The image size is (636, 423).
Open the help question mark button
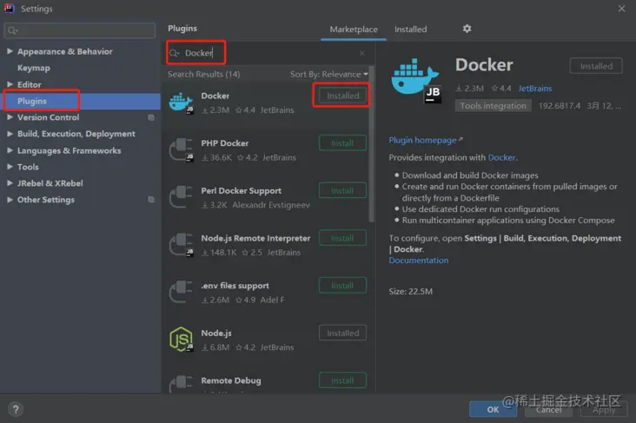16,409
